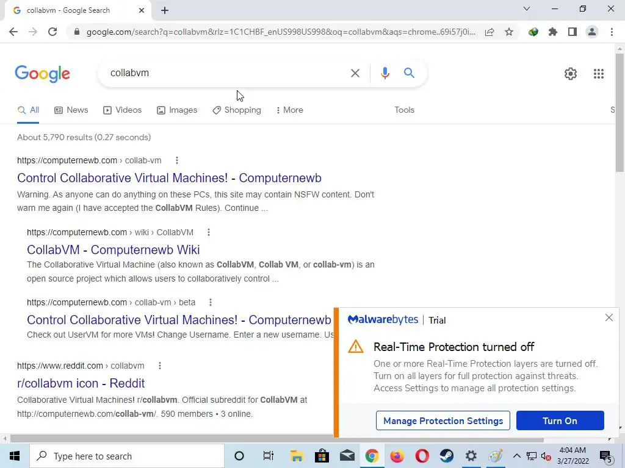625x468 pixels.
Task: Click Manage Protection Settings button
Action: tap(443, 420)
